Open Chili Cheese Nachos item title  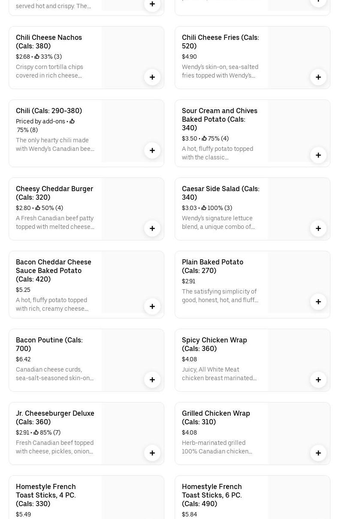[49, 42]
